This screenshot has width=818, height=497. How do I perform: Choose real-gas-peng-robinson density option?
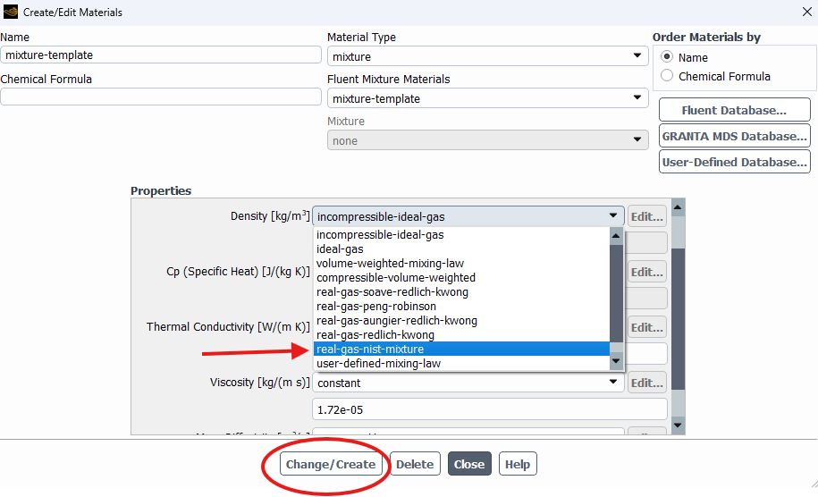(461, 306)
